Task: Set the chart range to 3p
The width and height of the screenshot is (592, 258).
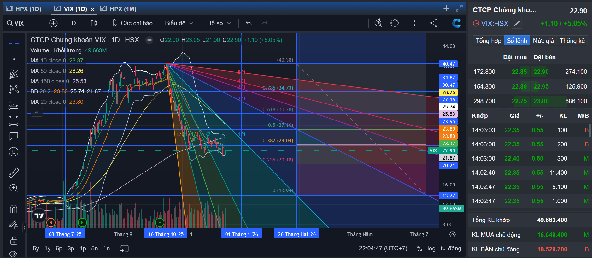Action: click(x=71, y=249)
